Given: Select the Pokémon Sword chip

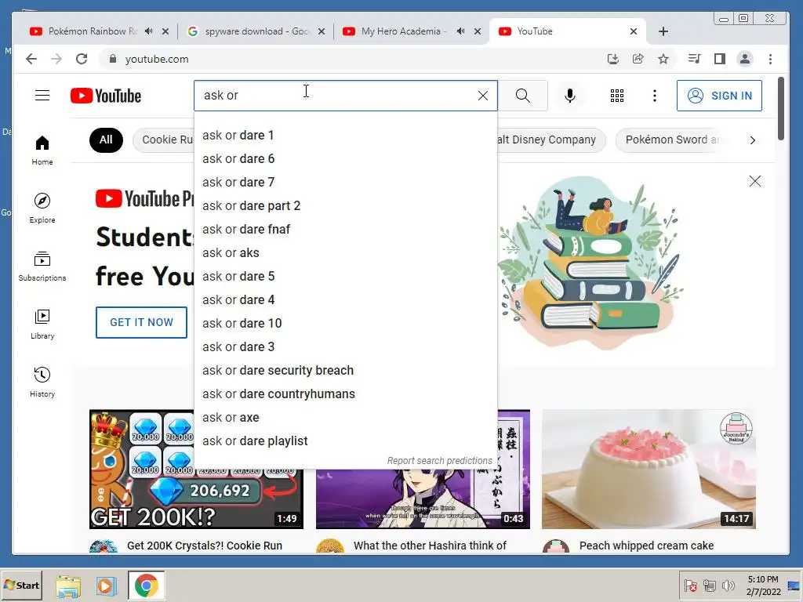Looking at the screenshot, I should (x=671, y=140).
